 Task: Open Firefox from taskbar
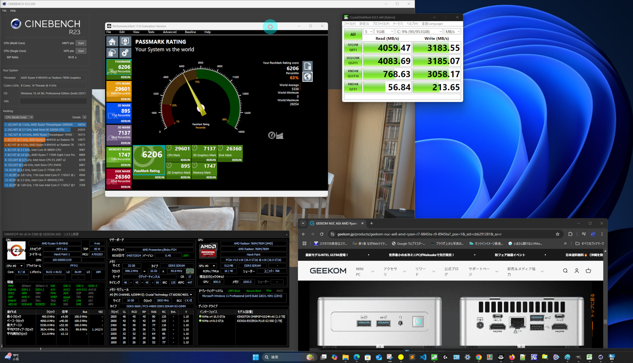coord(512,357)
